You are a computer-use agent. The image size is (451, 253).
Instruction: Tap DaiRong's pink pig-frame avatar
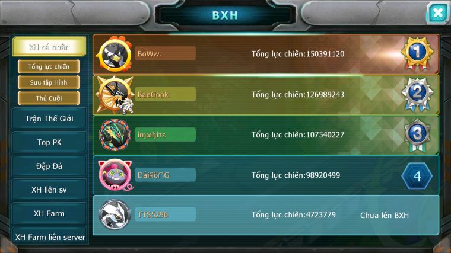coord(115,175)
